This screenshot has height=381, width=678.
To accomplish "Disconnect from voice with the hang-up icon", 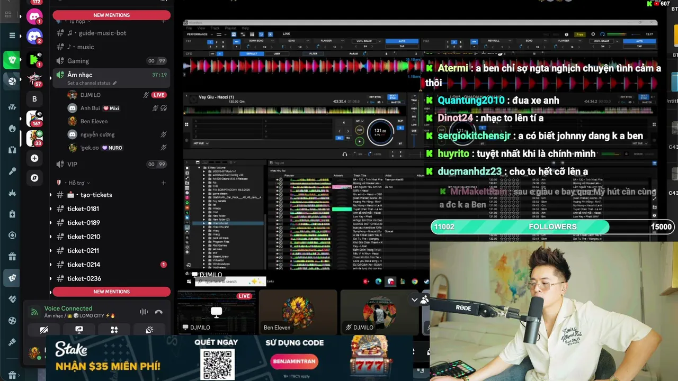I will point(158,312).
